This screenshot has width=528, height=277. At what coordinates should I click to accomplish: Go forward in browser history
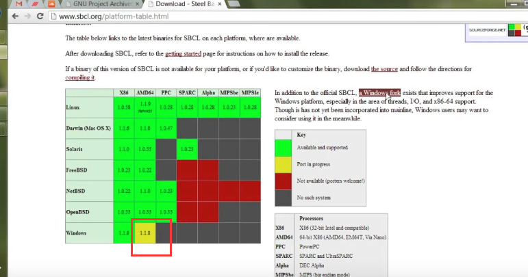click(27, 16)
